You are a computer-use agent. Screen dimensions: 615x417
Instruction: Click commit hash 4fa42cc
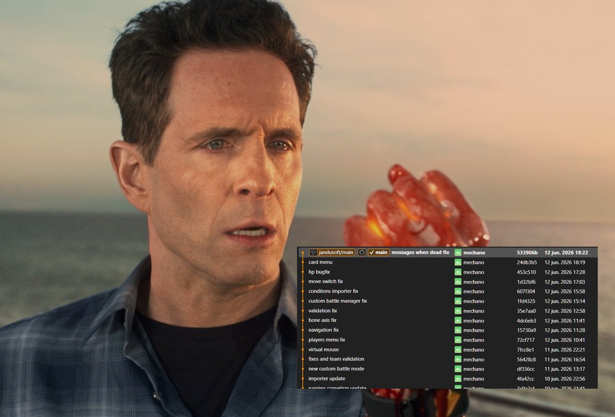(526, 379)
